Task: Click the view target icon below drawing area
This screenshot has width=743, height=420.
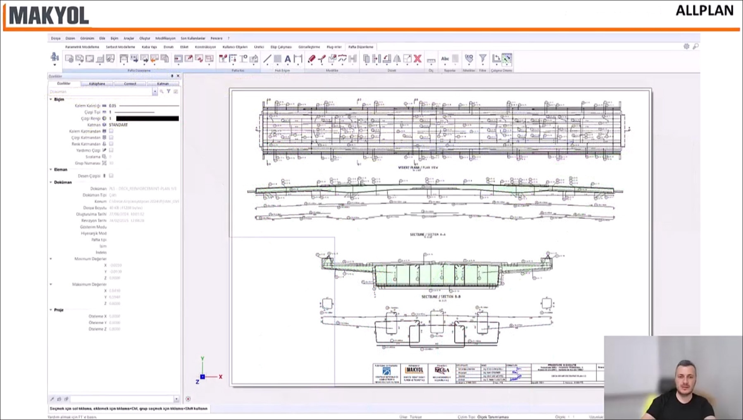Action: pos(188,399)
